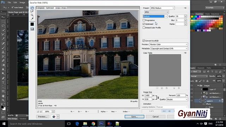The width and height of the screenshot is (226, 127).
Task: Open the Photoshop Edit menu
Action: pyautogui.click(x=15, y=2)
